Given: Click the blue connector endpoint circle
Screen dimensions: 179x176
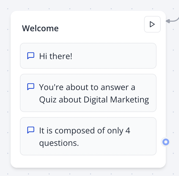Looking at the screenshot, I should pyautogui.click(x=166, y=142).
